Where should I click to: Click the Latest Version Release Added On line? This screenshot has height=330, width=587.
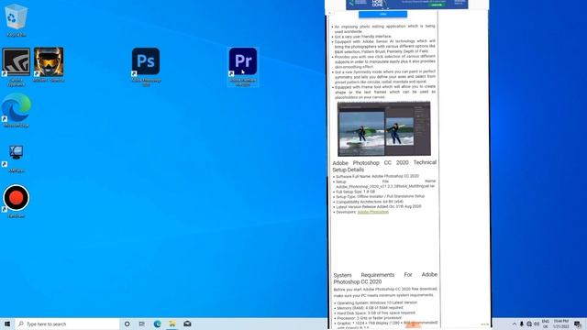pos(378,206)
